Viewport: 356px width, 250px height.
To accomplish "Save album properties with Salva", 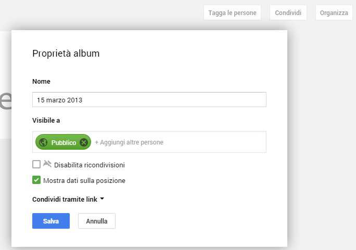I will click(x=50, y=221).
